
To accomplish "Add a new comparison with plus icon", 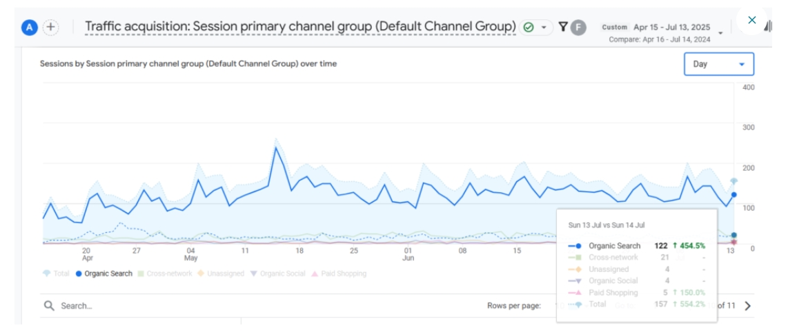I will (50, 28).
